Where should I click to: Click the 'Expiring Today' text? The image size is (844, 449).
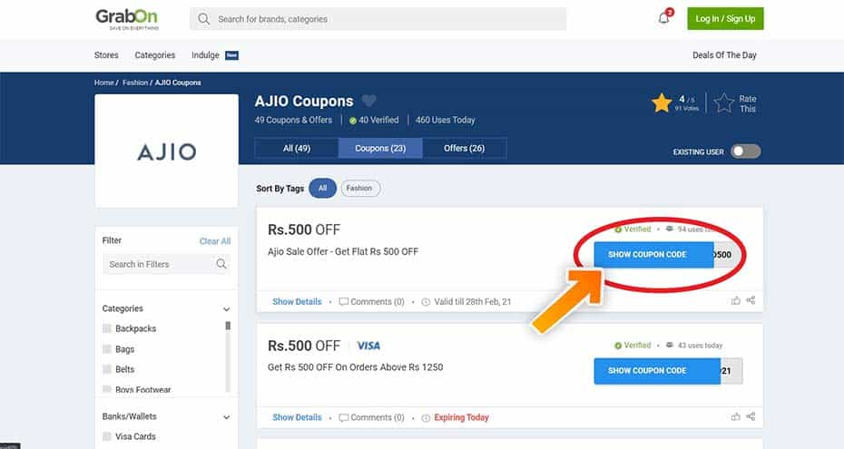[461, 417]
